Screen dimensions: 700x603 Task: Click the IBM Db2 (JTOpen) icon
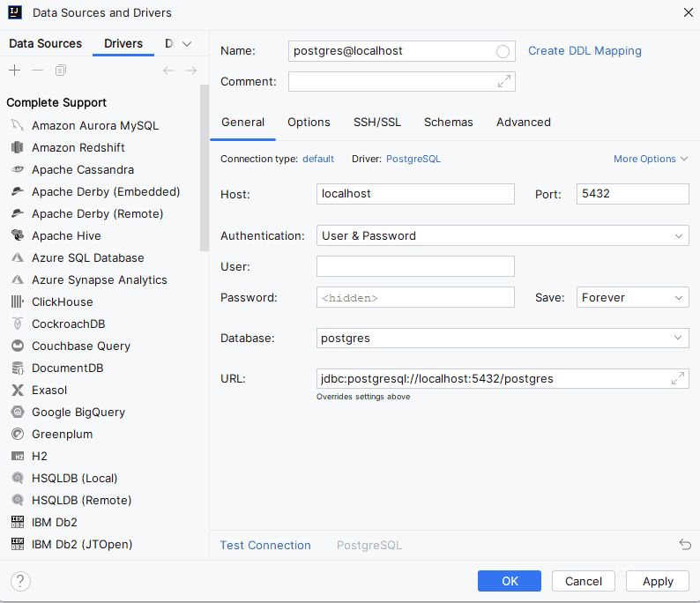coord(18,545)
